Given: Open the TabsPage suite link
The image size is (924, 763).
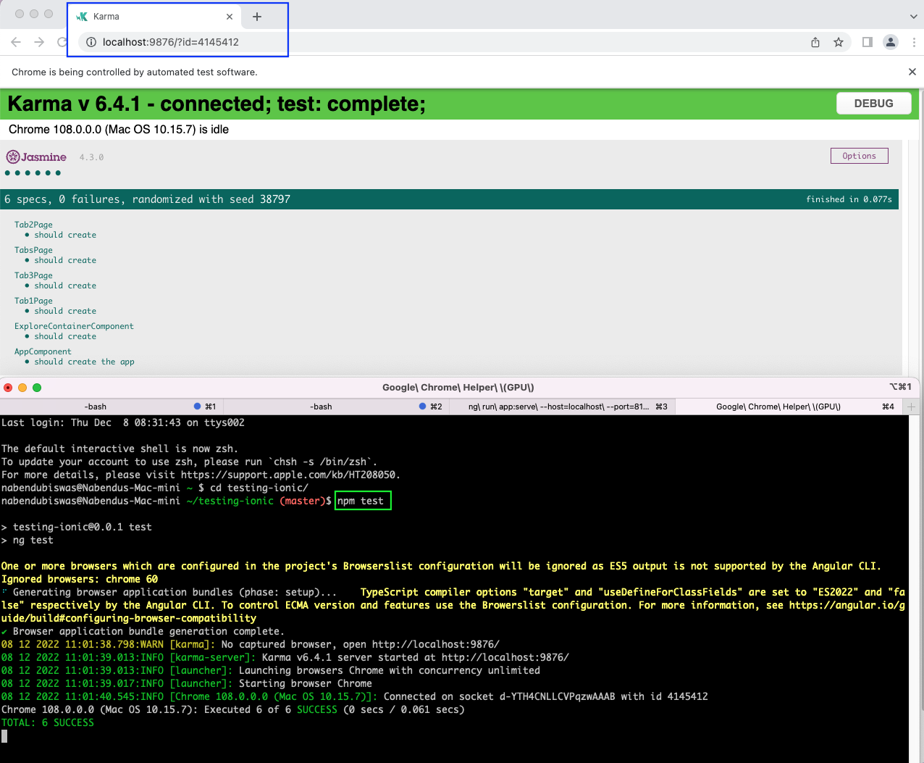Looking at the screenshot, I should tap(33, 250).
